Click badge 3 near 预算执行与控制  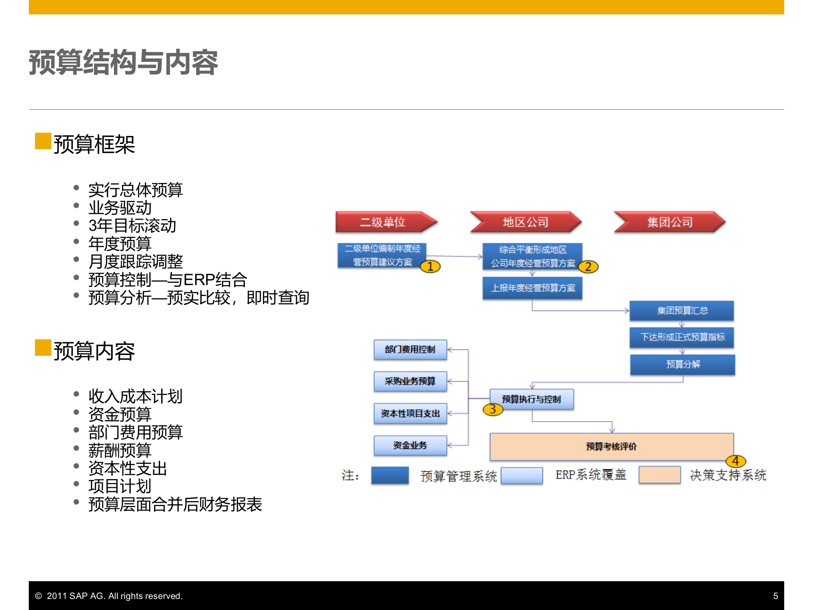click(492, 410)
